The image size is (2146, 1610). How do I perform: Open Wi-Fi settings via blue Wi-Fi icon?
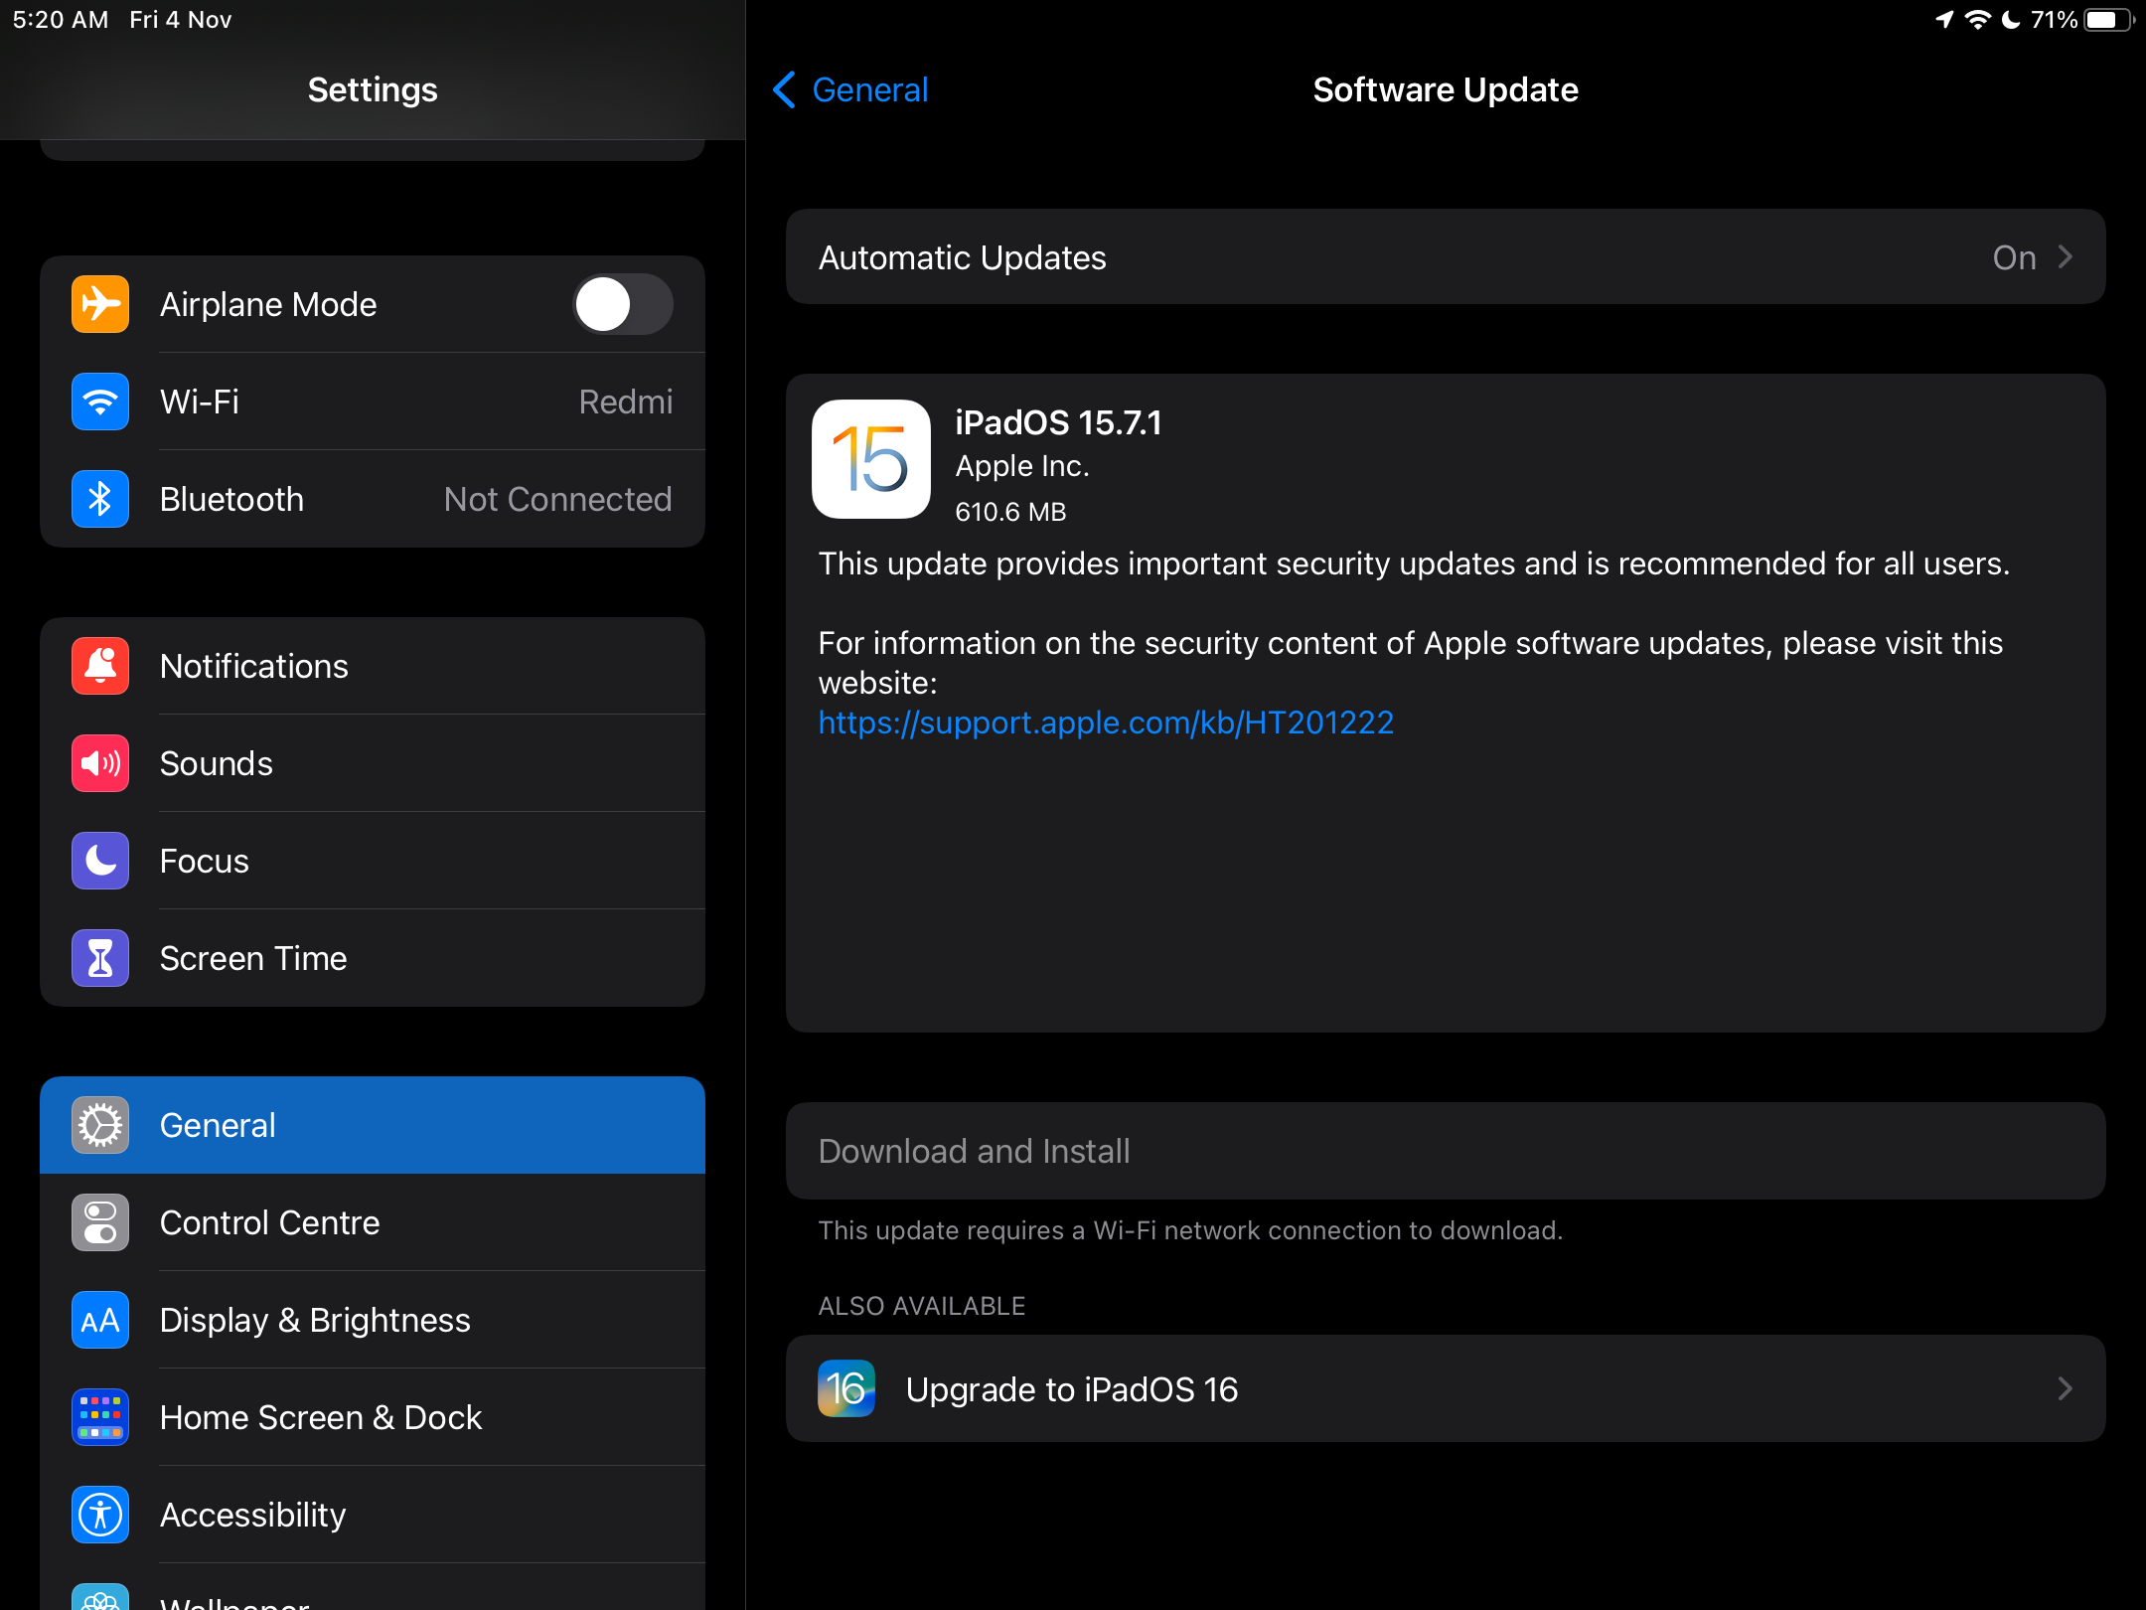click(100, 402)
